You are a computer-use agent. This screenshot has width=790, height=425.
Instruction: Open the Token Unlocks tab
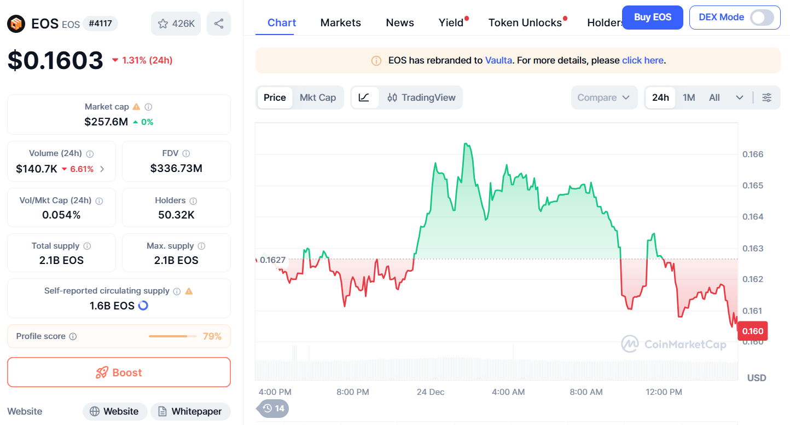point(525,22)
